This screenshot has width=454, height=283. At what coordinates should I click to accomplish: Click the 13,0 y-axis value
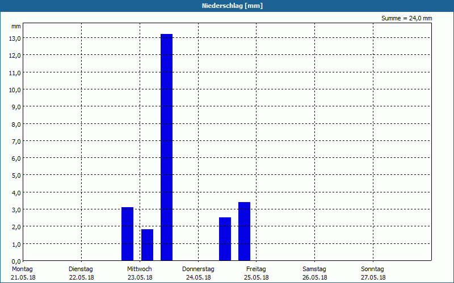pos(15,38)
